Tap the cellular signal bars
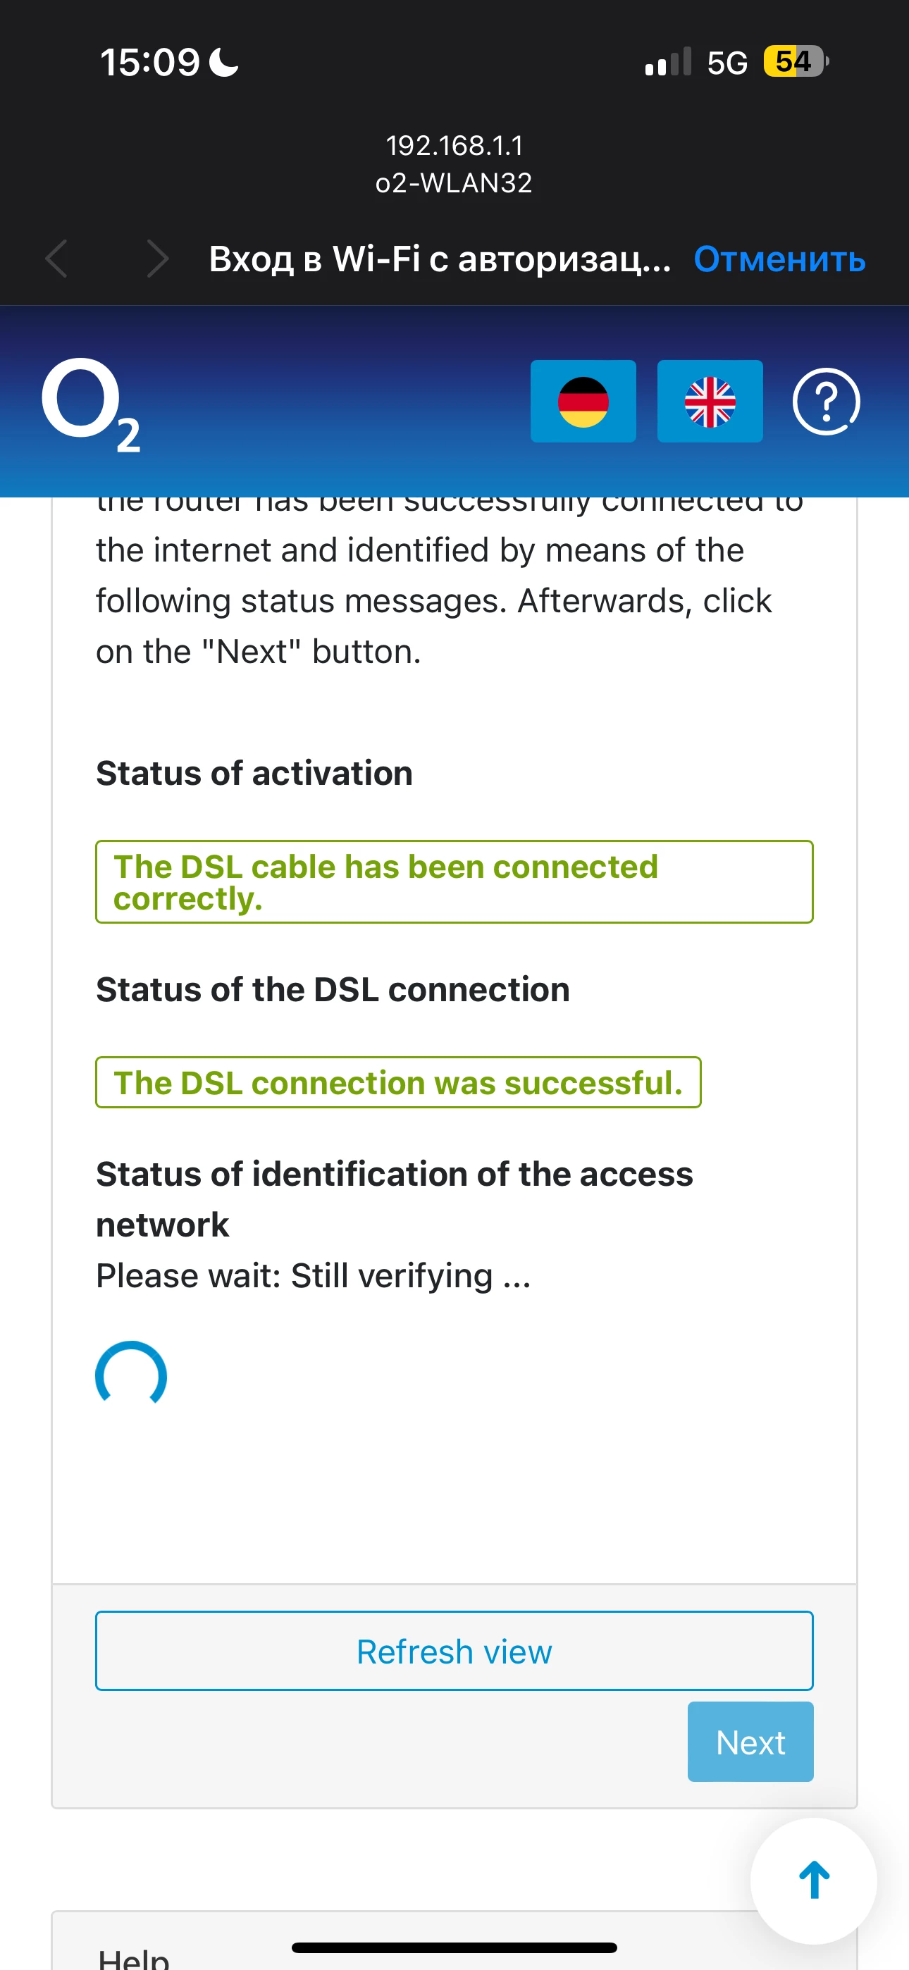Image resolution: width=909 pixels, height=1970 pixels. tap(667, 62)
